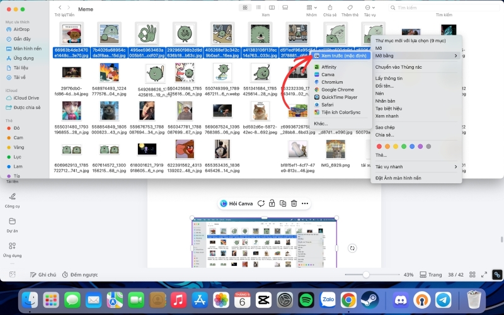Viewport: 504px width, 315px height.
Task: Open Telegram from the Dock
Action: 444,301
